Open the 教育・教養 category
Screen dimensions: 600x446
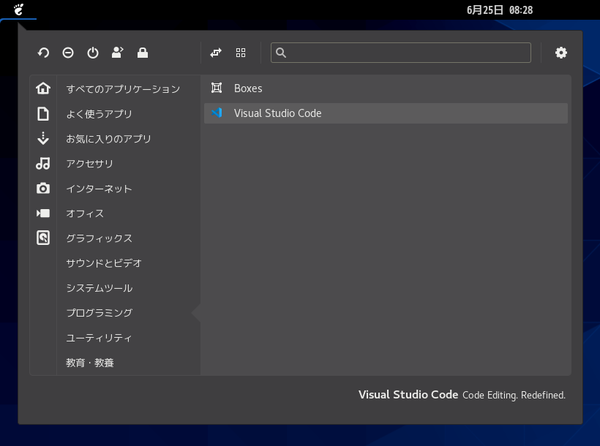tap(90, 363)
